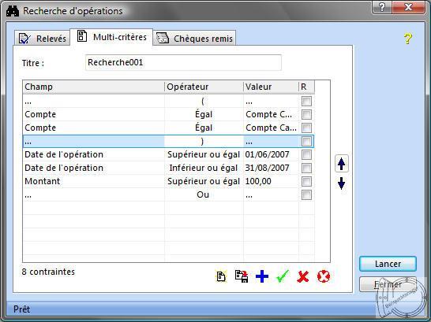Select the Opérateur cell Supérieur ou égal for Montant
This screenshot has height=322, width=431.
tap(204, 181)
